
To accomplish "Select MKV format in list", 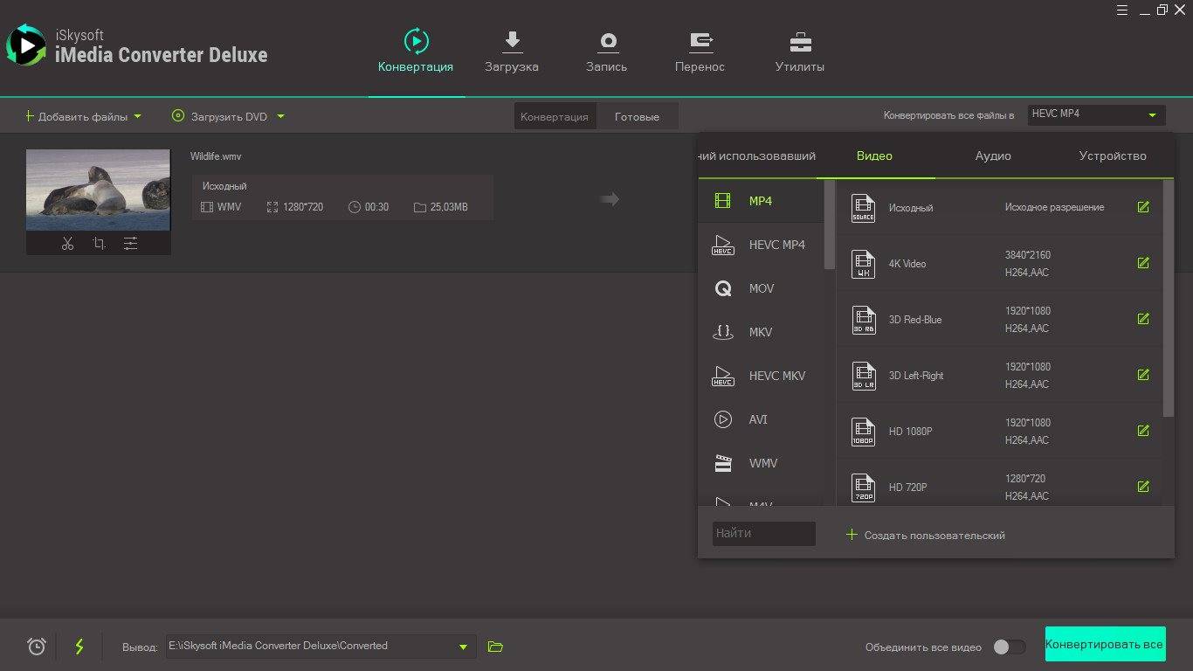I will point(761,332).
